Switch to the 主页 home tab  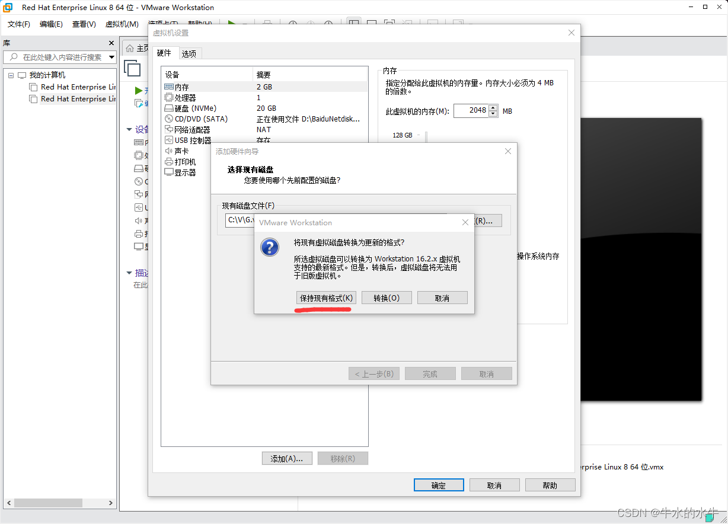point(137,48)
